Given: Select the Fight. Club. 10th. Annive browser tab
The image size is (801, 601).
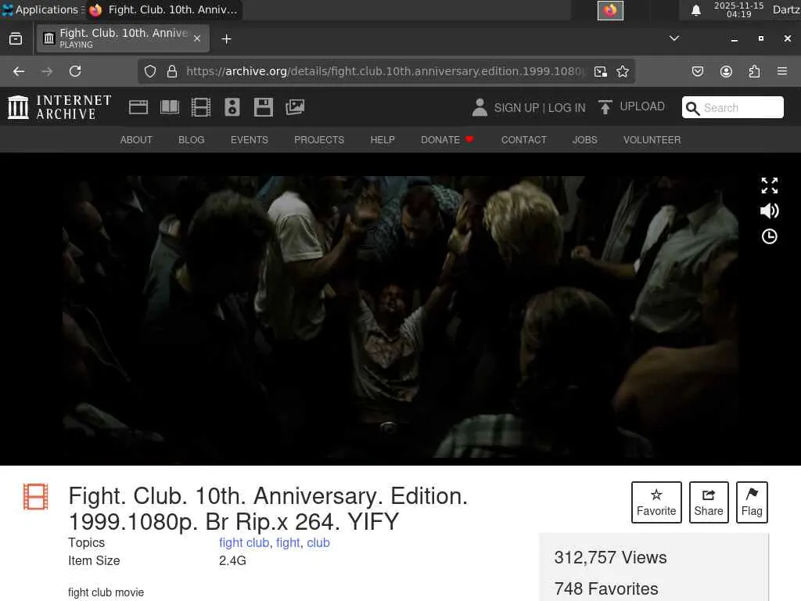Looking at the screenshot, I should (x=123, y=38).
